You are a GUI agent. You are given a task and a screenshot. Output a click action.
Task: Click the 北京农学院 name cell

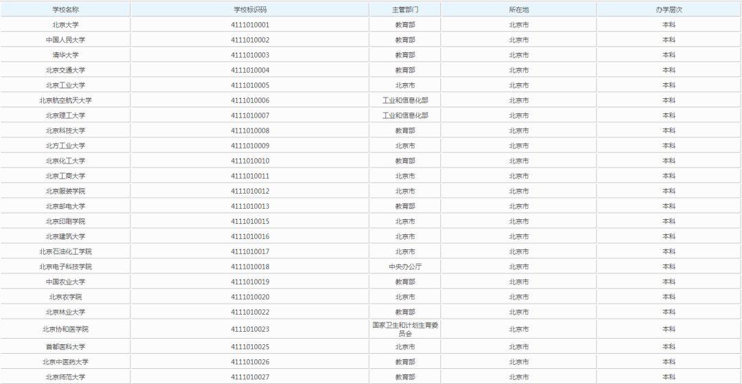coord(65,297)
